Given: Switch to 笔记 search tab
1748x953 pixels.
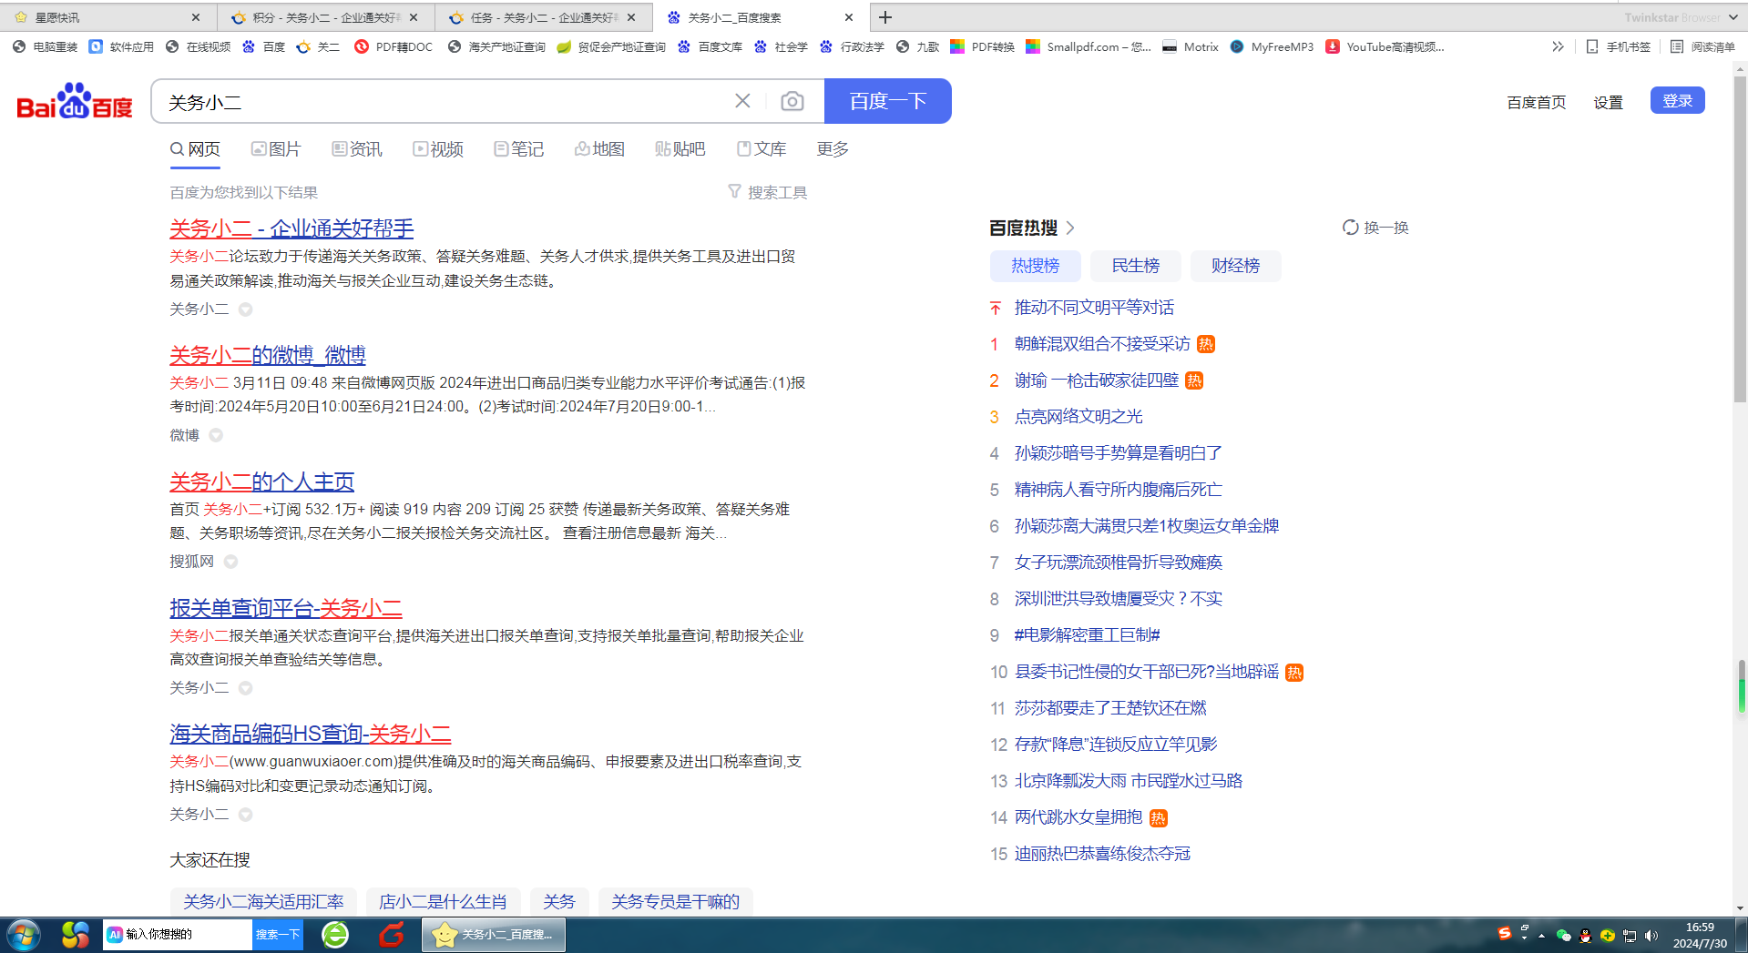Looking at the screenshot, I should pyautogui.click(x=518, y=148).
